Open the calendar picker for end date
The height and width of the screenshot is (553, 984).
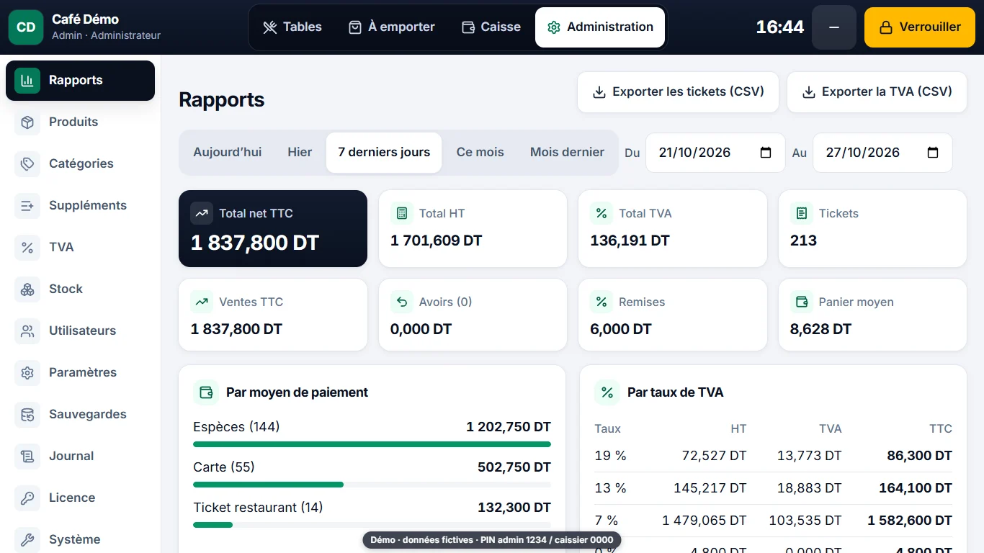[x=933, y=153]
